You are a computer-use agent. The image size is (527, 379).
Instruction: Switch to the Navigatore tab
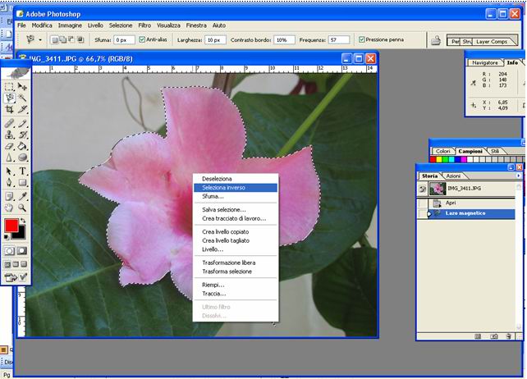point(485,62)
